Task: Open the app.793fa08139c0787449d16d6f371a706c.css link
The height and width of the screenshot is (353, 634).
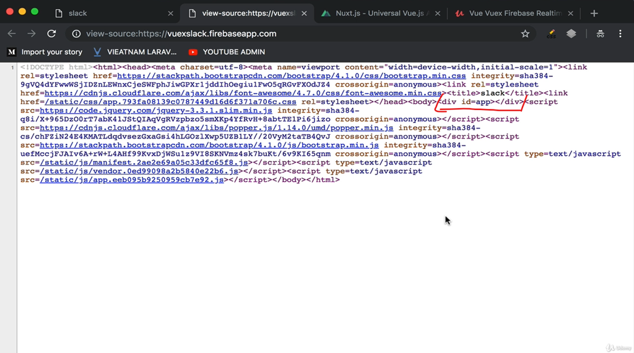Action: (x=170, y=102)
